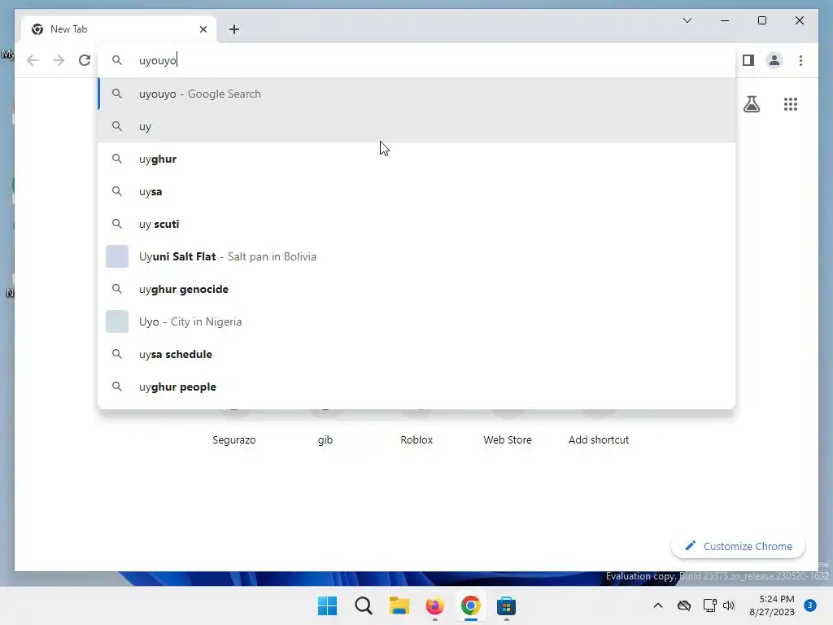The image size is (833, 625).
Task: Open the notifications badge showing 3
Action: pyautogui.click(x=809, y=605)
